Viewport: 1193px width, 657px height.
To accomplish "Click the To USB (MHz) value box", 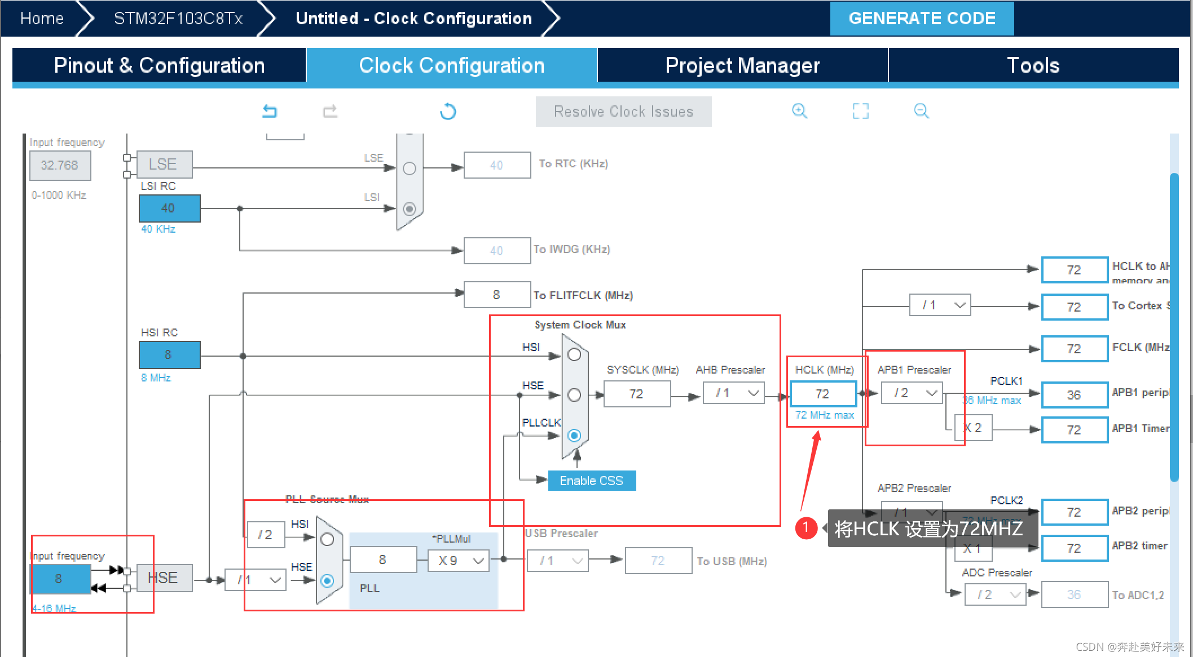I will [658, 561].
